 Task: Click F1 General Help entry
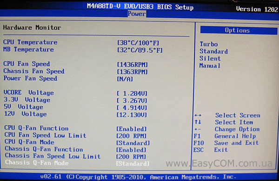click(225, 136)
